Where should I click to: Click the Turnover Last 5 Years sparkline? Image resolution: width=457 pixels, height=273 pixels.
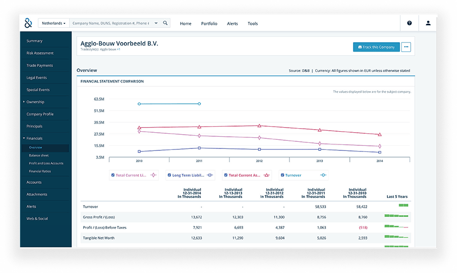pyautogui.click(x=403, y=205)
